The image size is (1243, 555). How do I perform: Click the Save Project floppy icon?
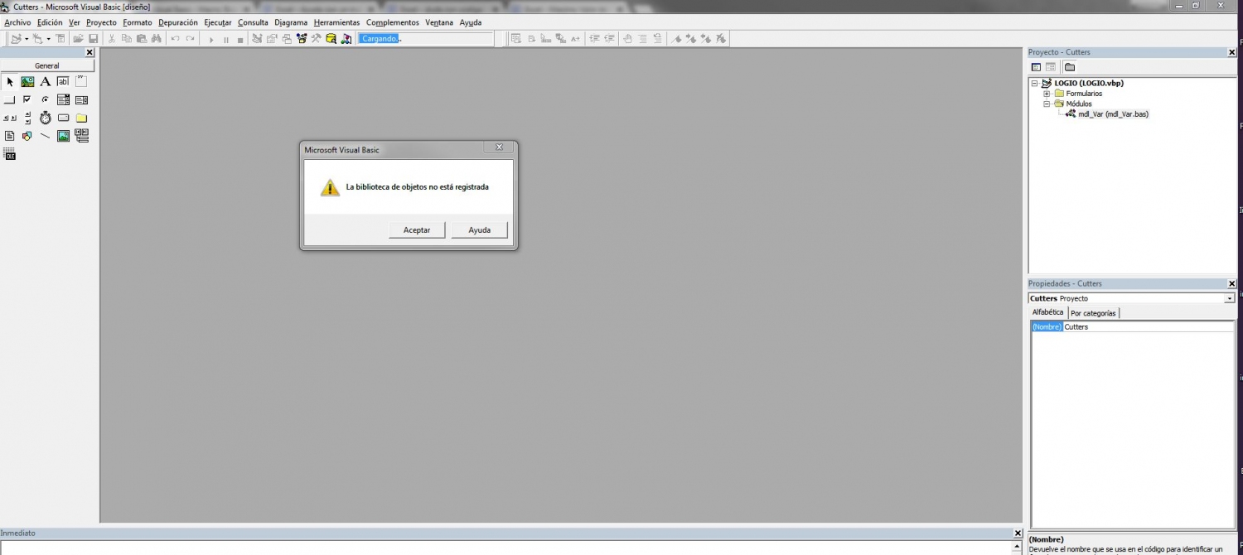tap(94, 39)
